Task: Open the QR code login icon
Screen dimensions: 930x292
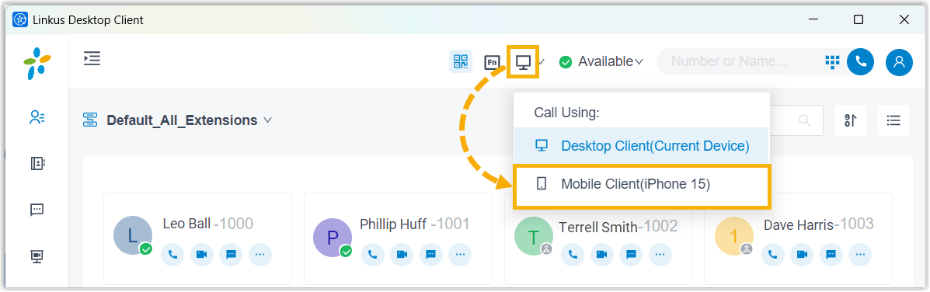Action: tap(460, 61)
